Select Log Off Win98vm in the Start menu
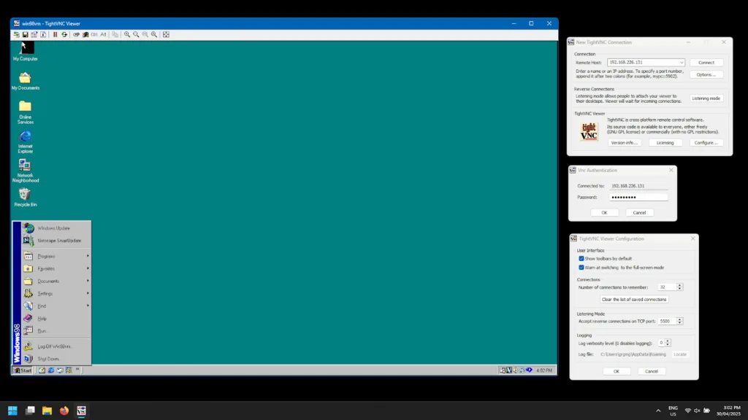This screenshot has height=420, width=748. coord(56,346)
